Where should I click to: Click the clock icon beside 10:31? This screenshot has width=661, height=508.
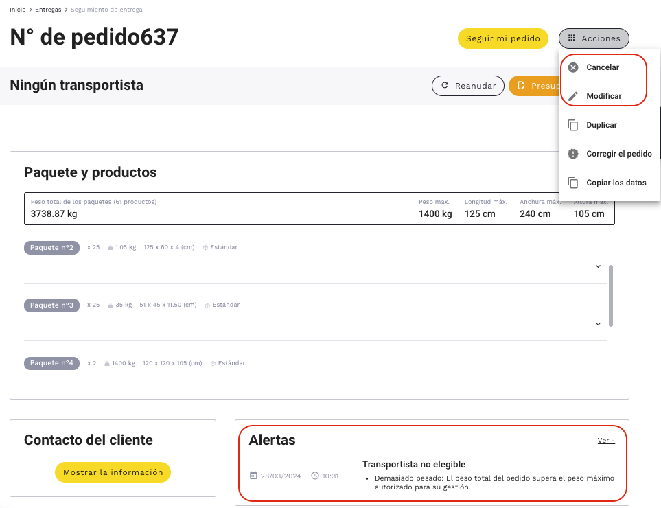315,475
